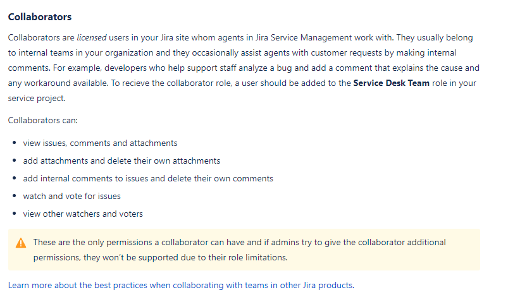
Task: Click the add internal comments to issues bullet
Action: (148, 179)
